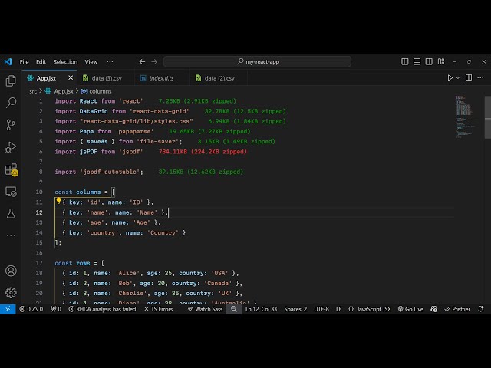Open the Explorer view in activity bar

pyautogui.click(x=11, y=80)
